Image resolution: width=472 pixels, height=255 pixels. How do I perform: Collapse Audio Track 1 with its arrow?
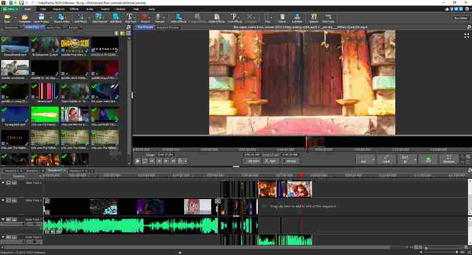pos(3,219)
